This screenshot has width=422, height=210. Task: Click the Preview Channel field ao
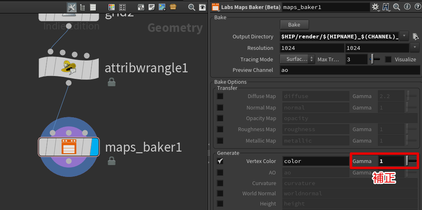pos(350,70)
